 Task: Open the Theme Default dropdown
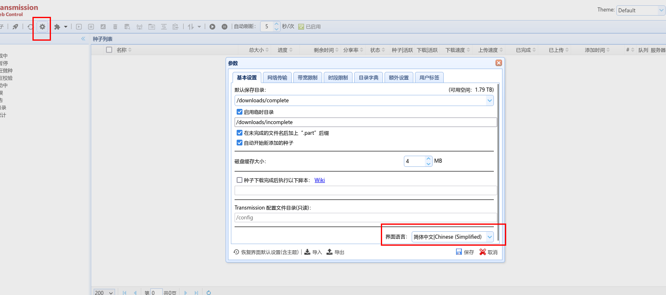pyautogui.click(x=661, y=10)
